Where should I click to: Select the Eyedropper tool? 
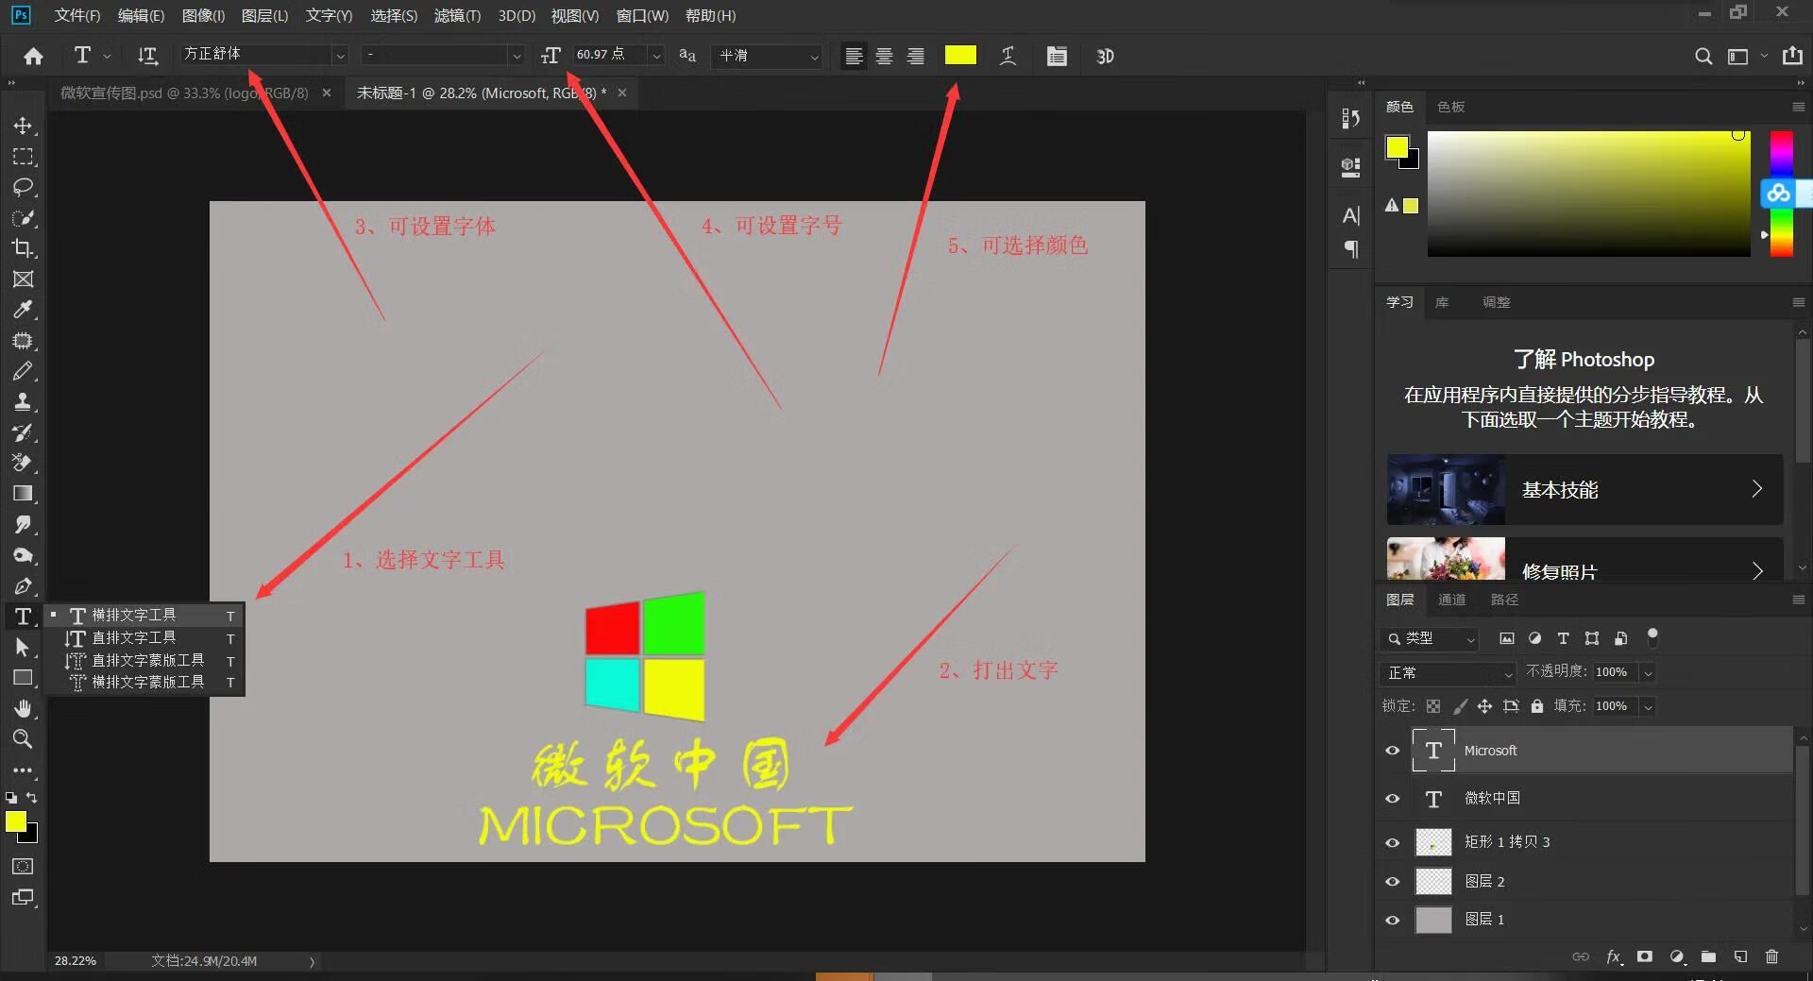pos(23,310)
